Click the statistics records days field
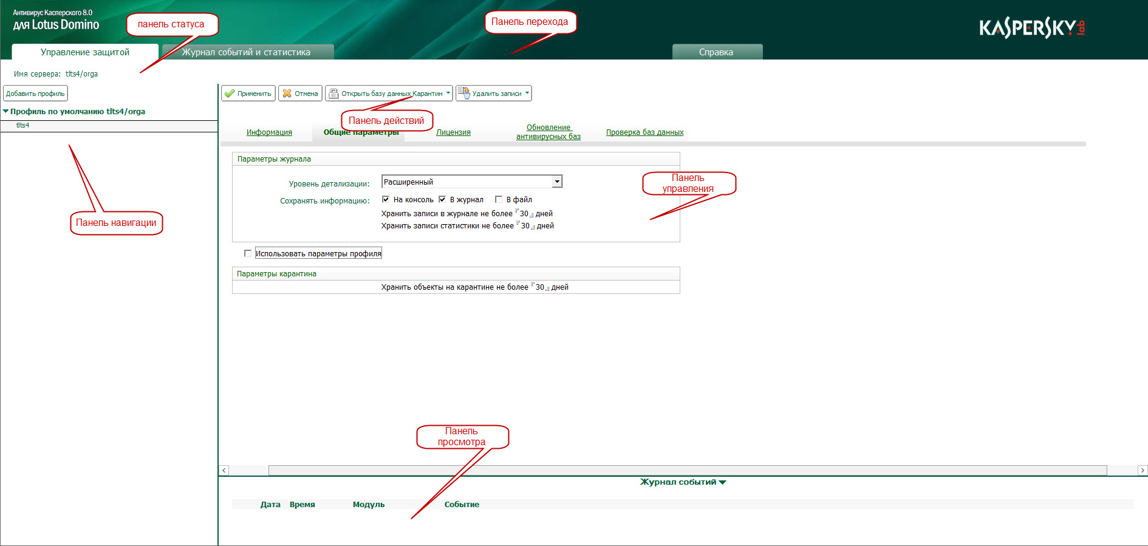This screenshot has height=546, width=1148. [525, 226]
